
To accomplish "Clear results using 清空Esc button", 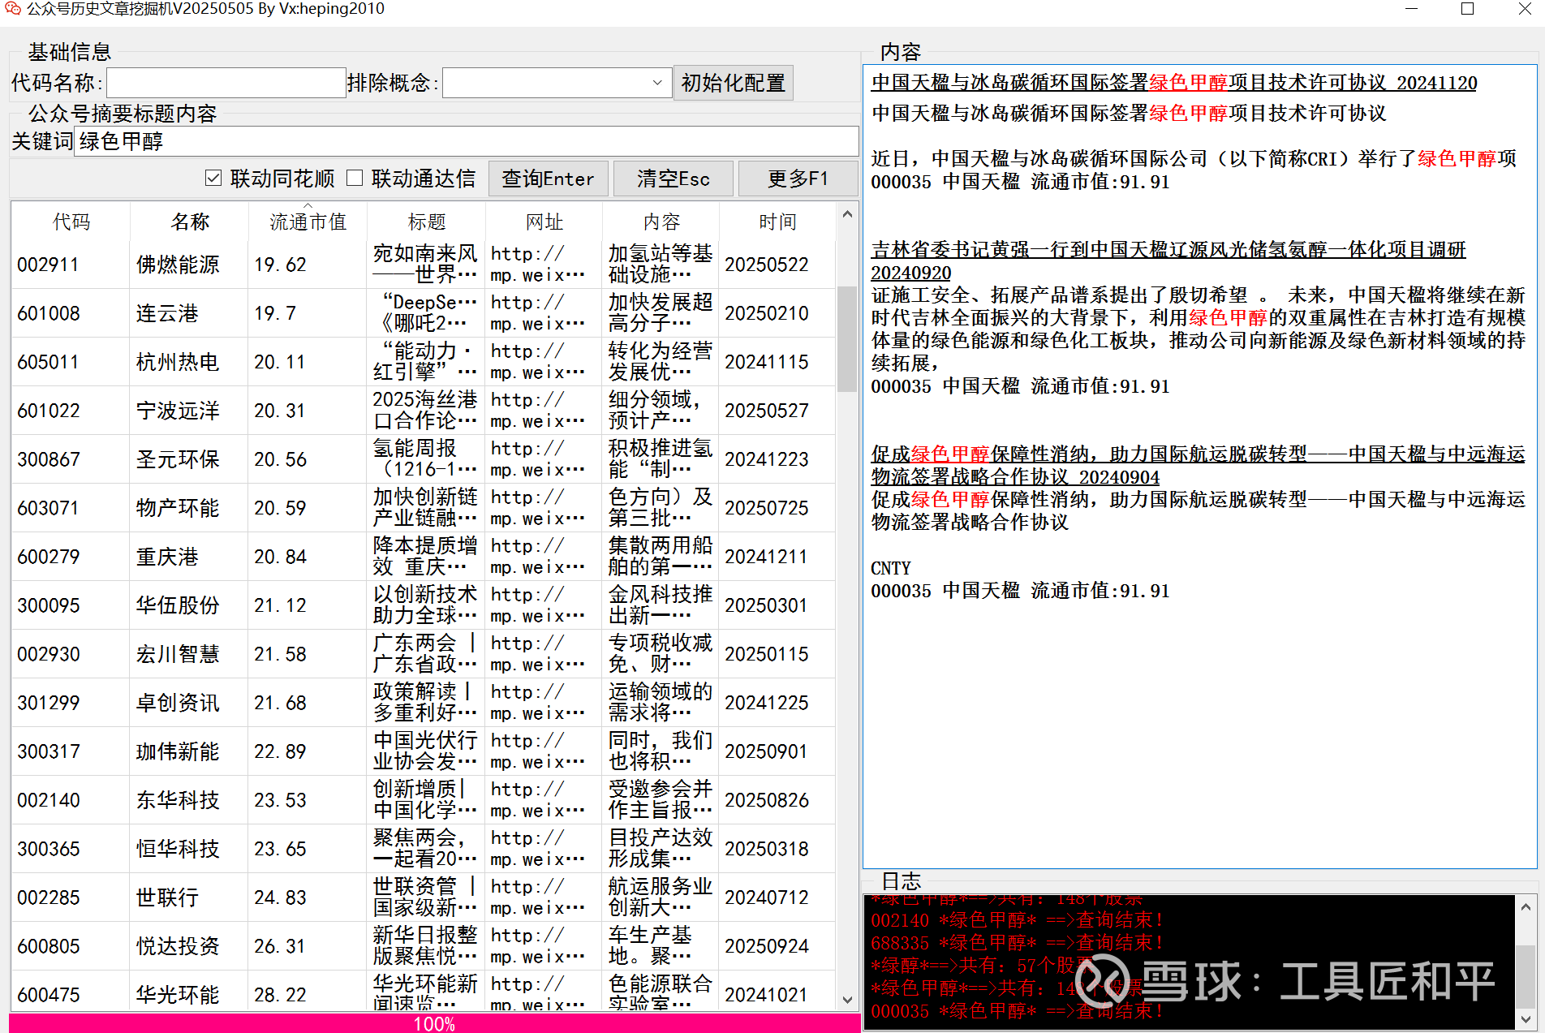I will tap(673, 179).
